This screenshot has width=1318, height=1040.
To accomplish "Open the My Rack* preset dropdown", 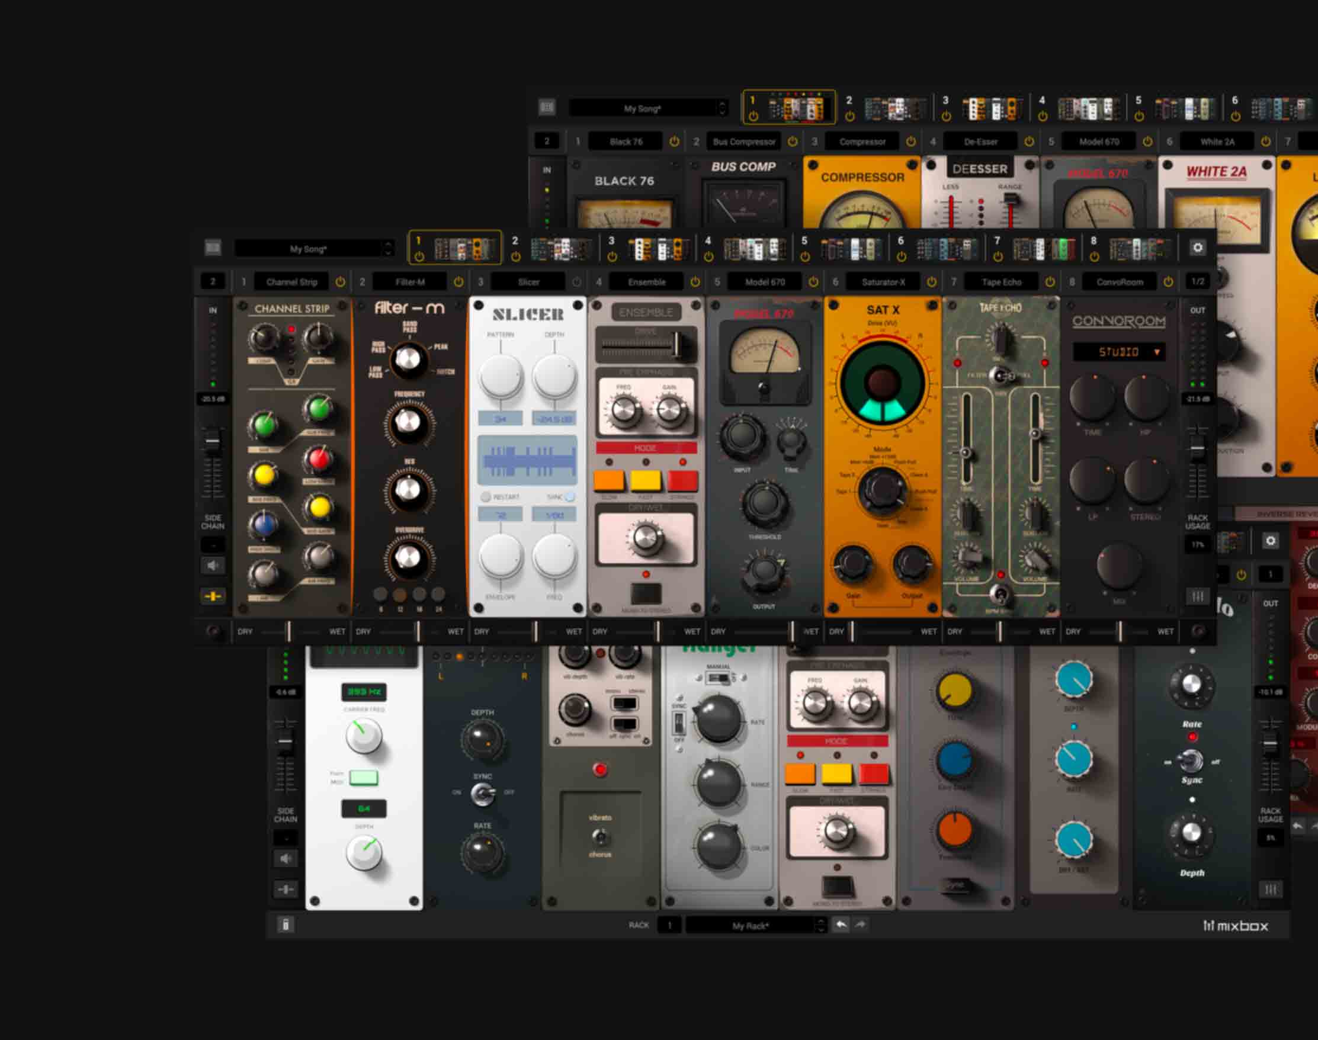I will (756, 926).
